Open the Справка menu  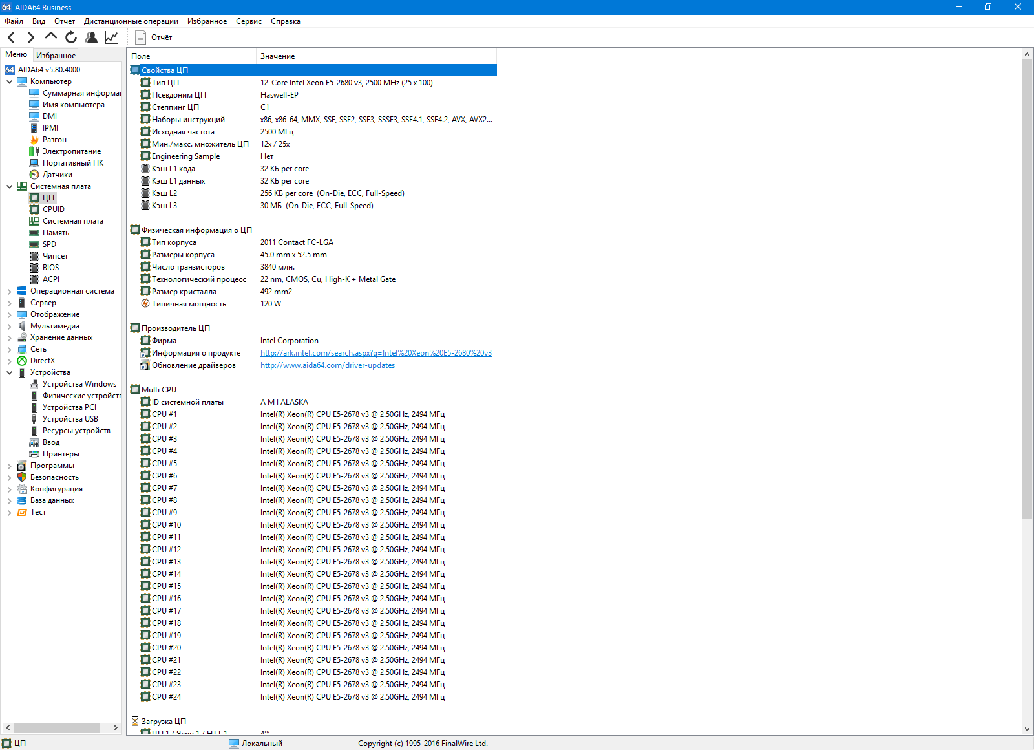(286, 21)
